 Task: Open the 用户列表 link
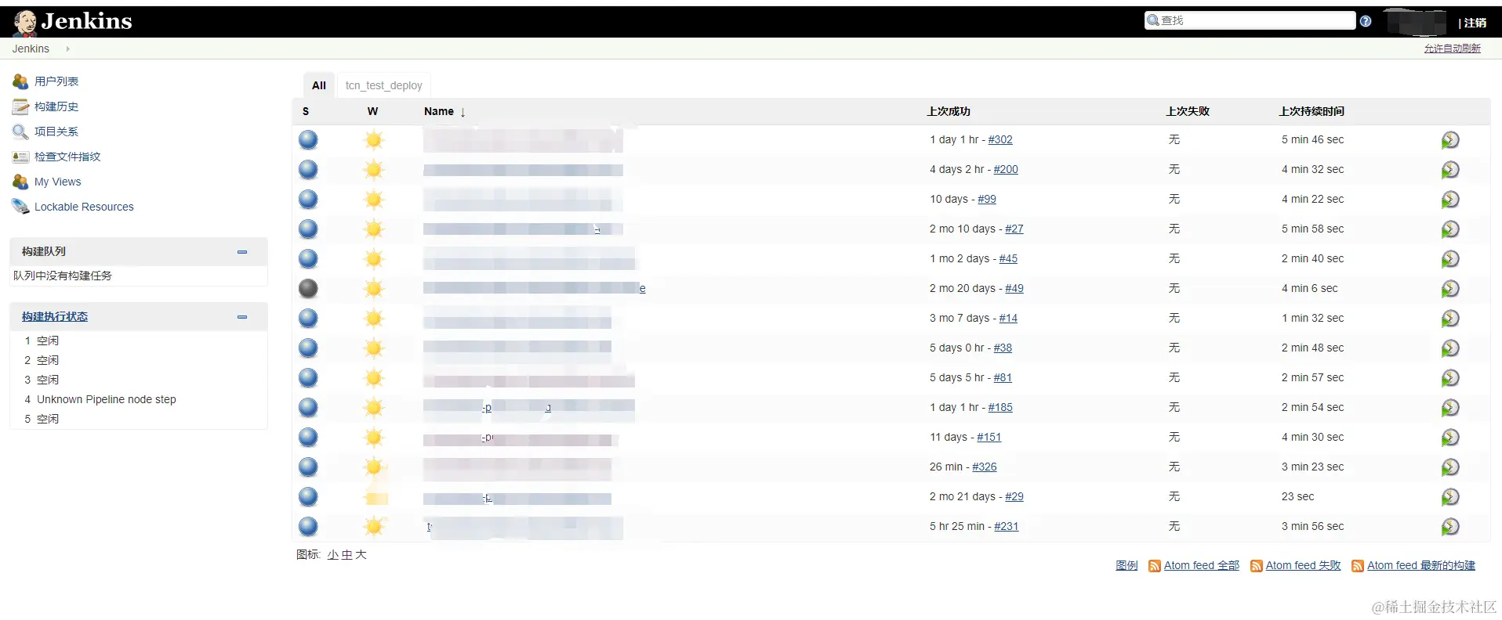pos(56,81)
